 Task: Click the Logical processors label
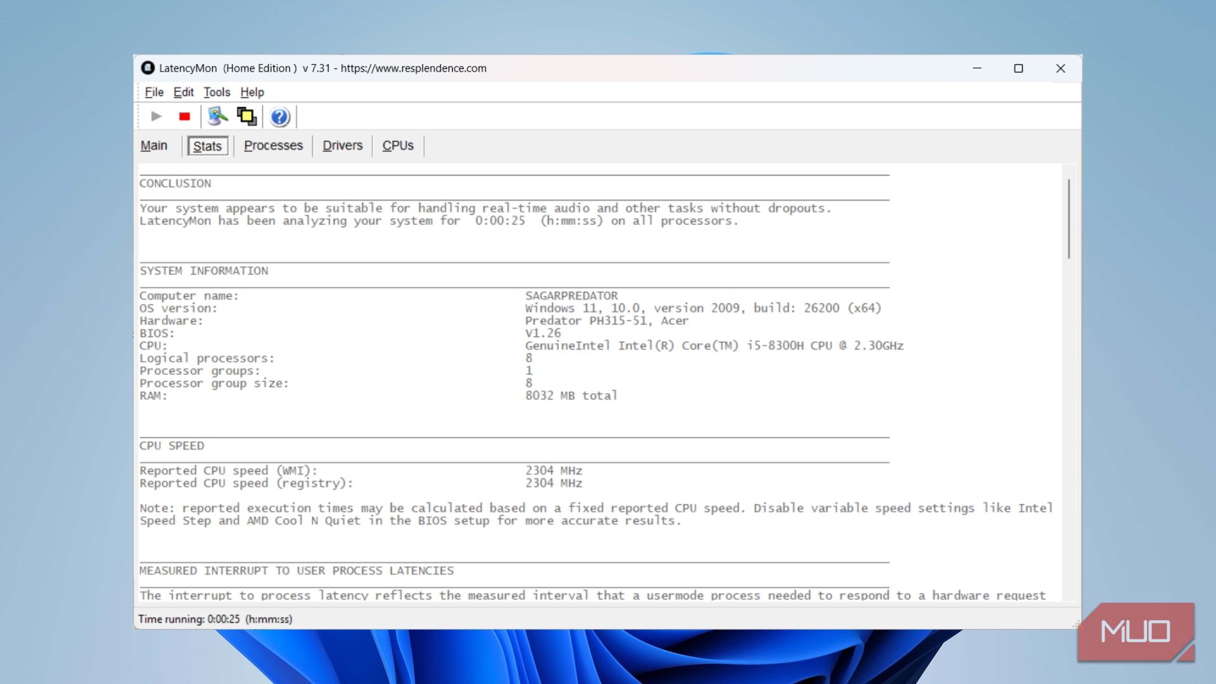click(207, 358)
